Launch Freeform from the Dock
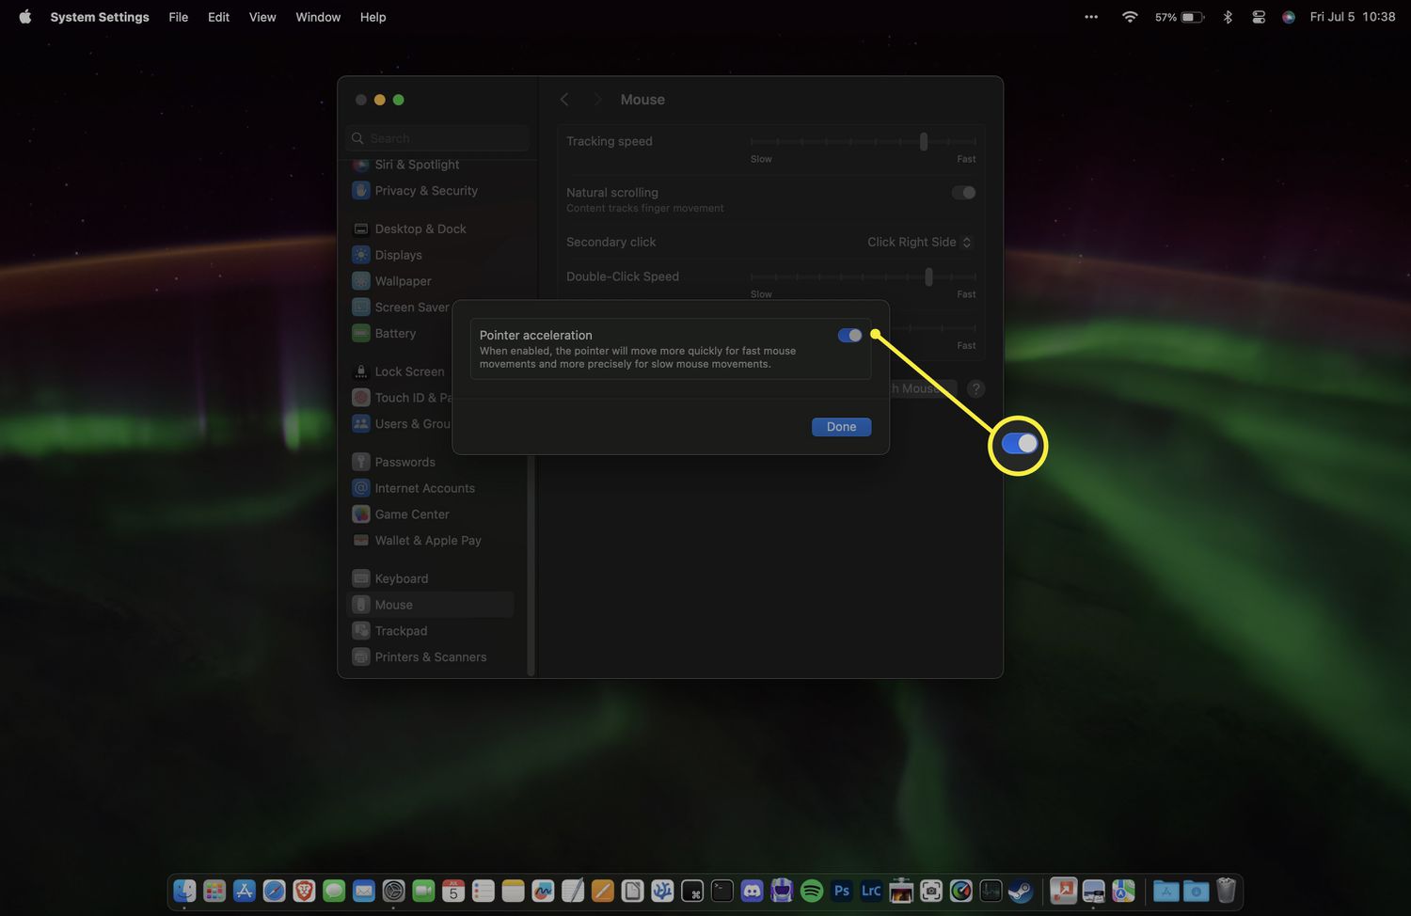The width and height of the screenshot is (1411, 916). tap(543, 891)
